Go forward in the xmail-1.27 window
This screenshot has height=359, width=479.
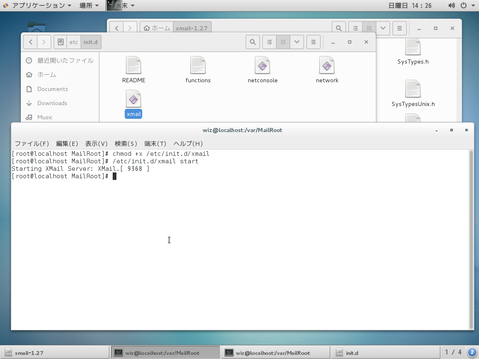coord(130,28)
